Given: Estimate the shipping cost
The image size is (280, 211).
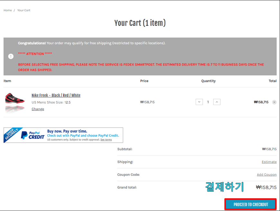Looking at the screenshot, I should point(269,162).
